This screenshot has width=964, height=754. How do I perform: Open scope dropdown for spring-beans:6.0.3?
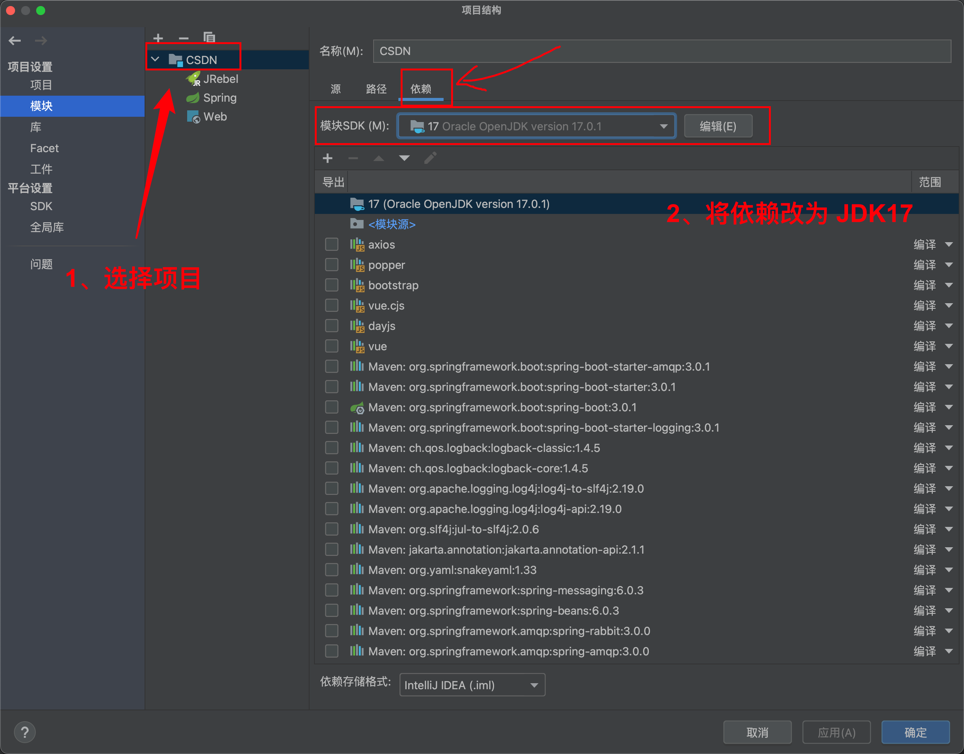(949, 611)
